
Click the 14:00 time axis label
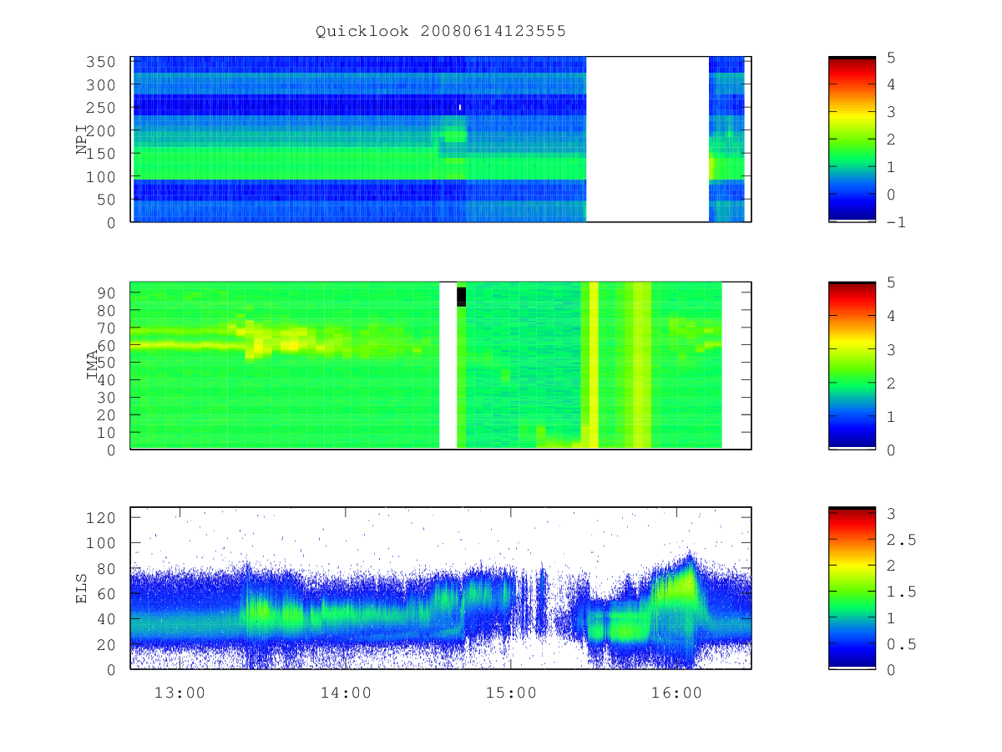(x=346, y=693)
